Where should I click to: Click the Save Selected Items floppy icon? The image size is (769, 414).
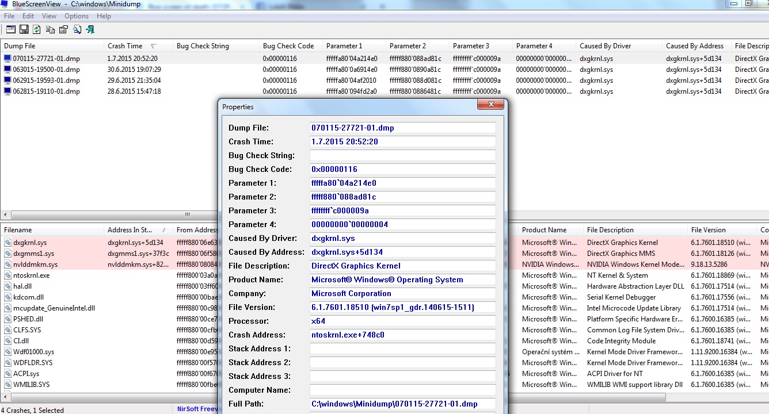pyautogui.click(x=24, y=29)
